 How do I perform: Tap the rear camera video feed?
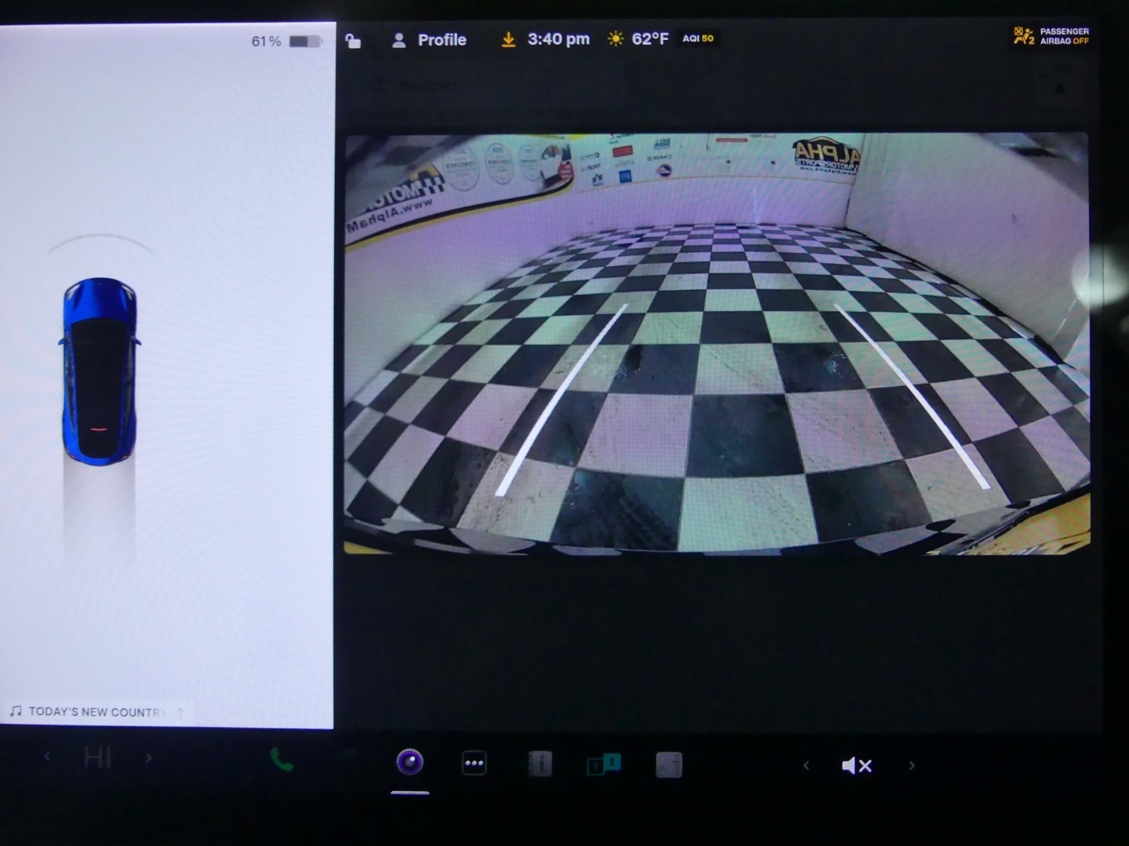[717, 343]
